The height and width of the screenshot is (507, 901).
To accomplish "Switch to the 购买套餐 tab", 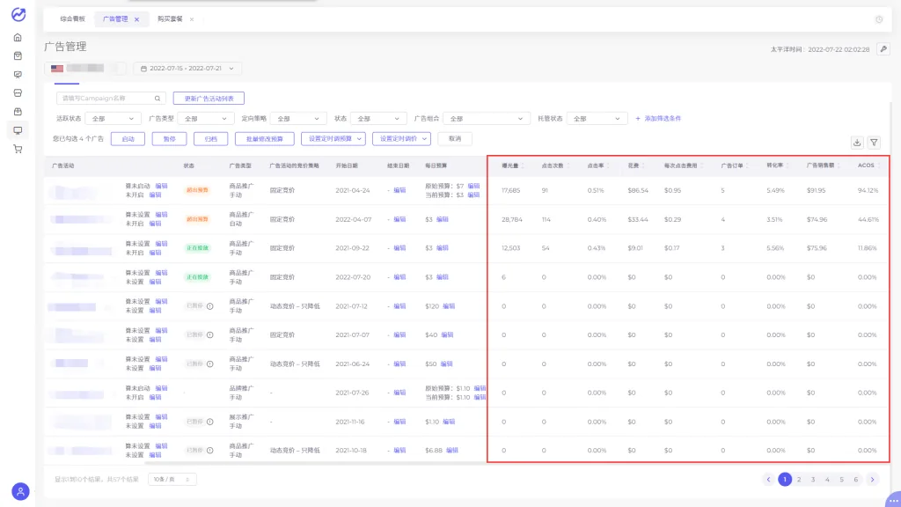I will pyautogui.click(x=170, y=19).
